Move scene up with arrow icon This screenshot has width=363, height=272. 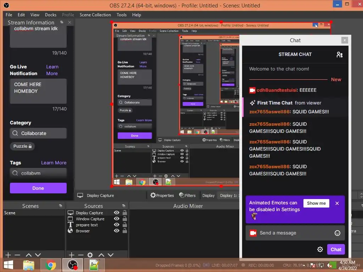click(29, 255)
